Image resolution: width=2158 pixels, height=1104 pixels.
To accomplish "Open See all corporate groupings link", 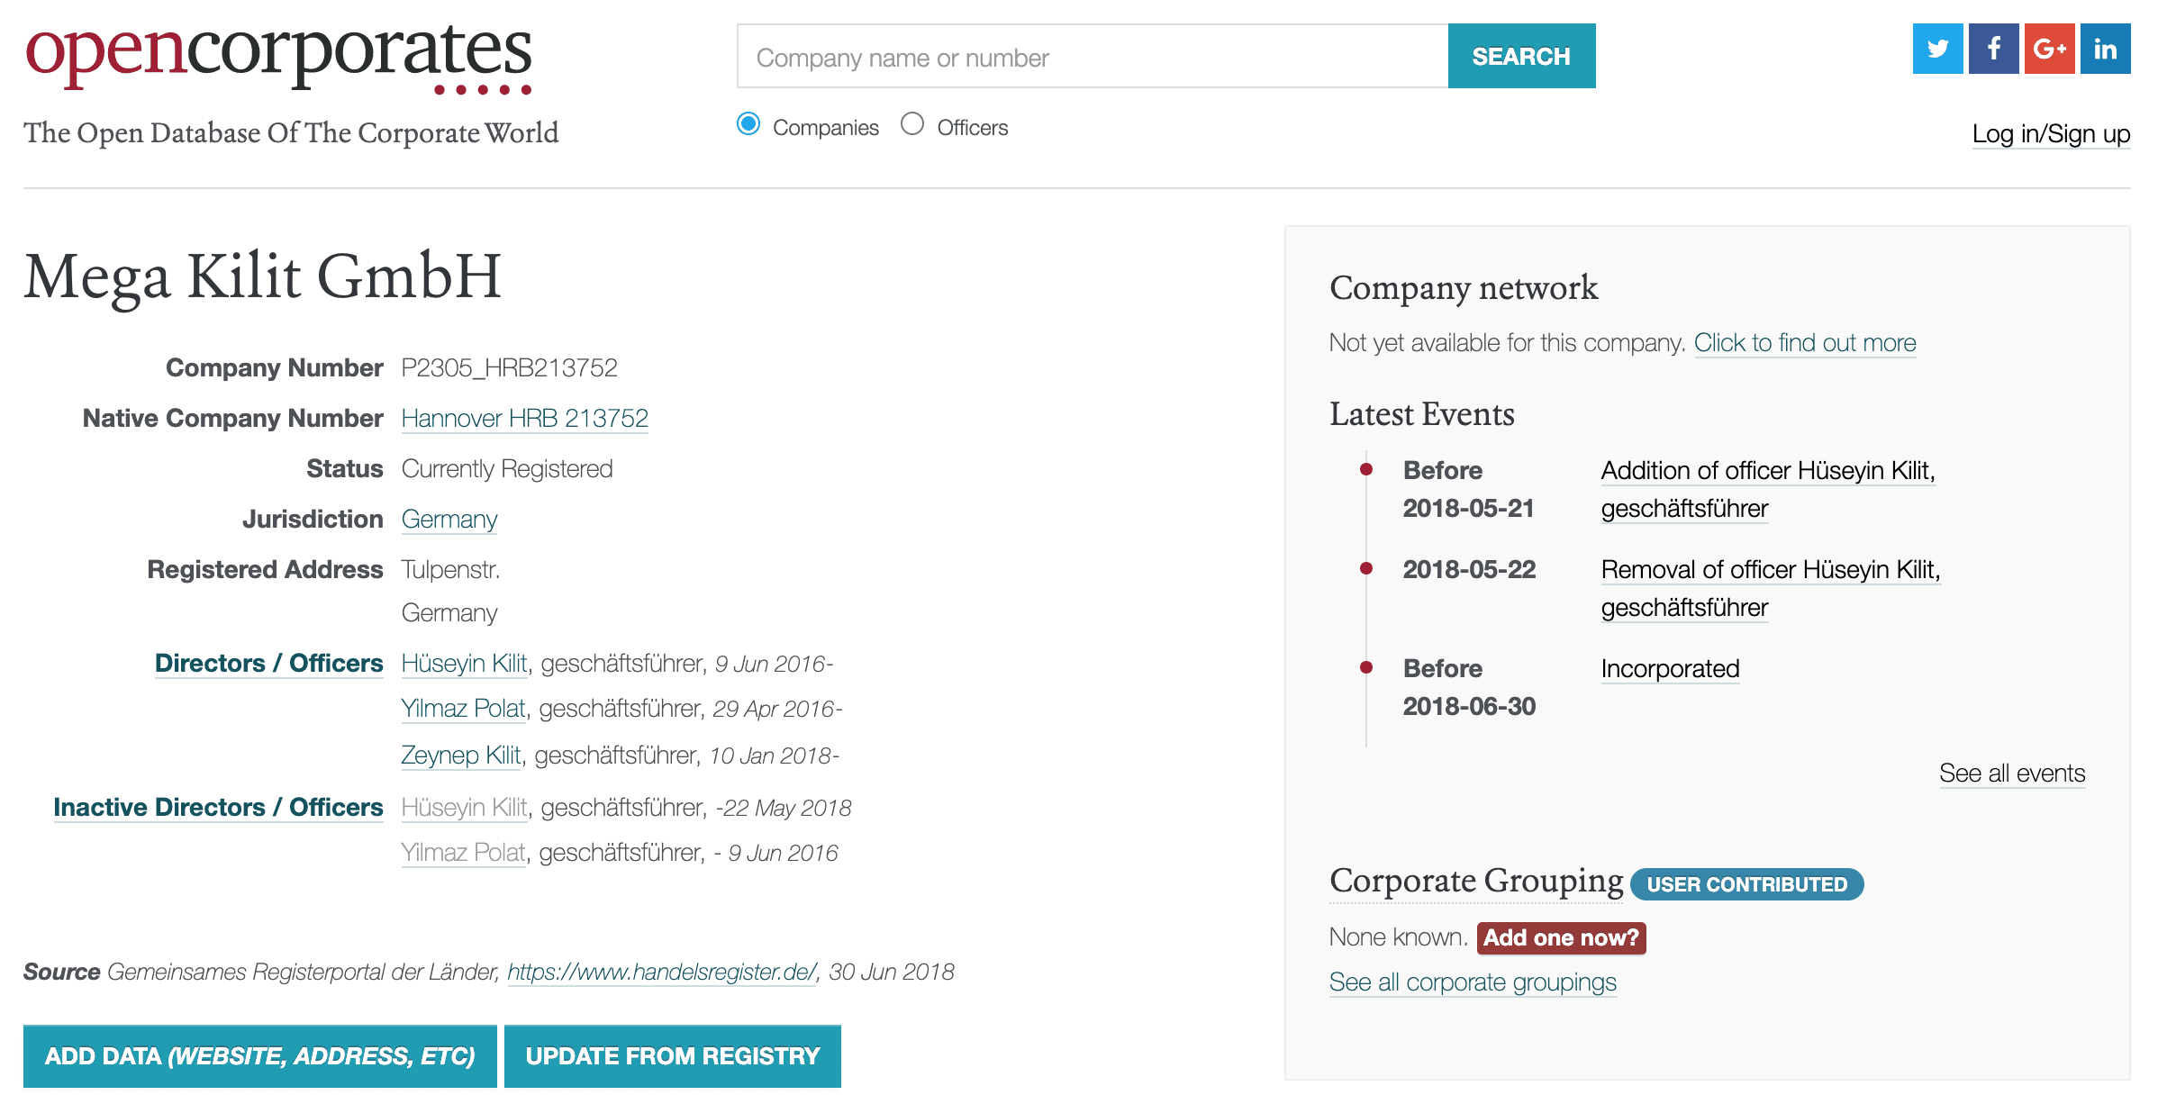I will [x=1473, y=982].
